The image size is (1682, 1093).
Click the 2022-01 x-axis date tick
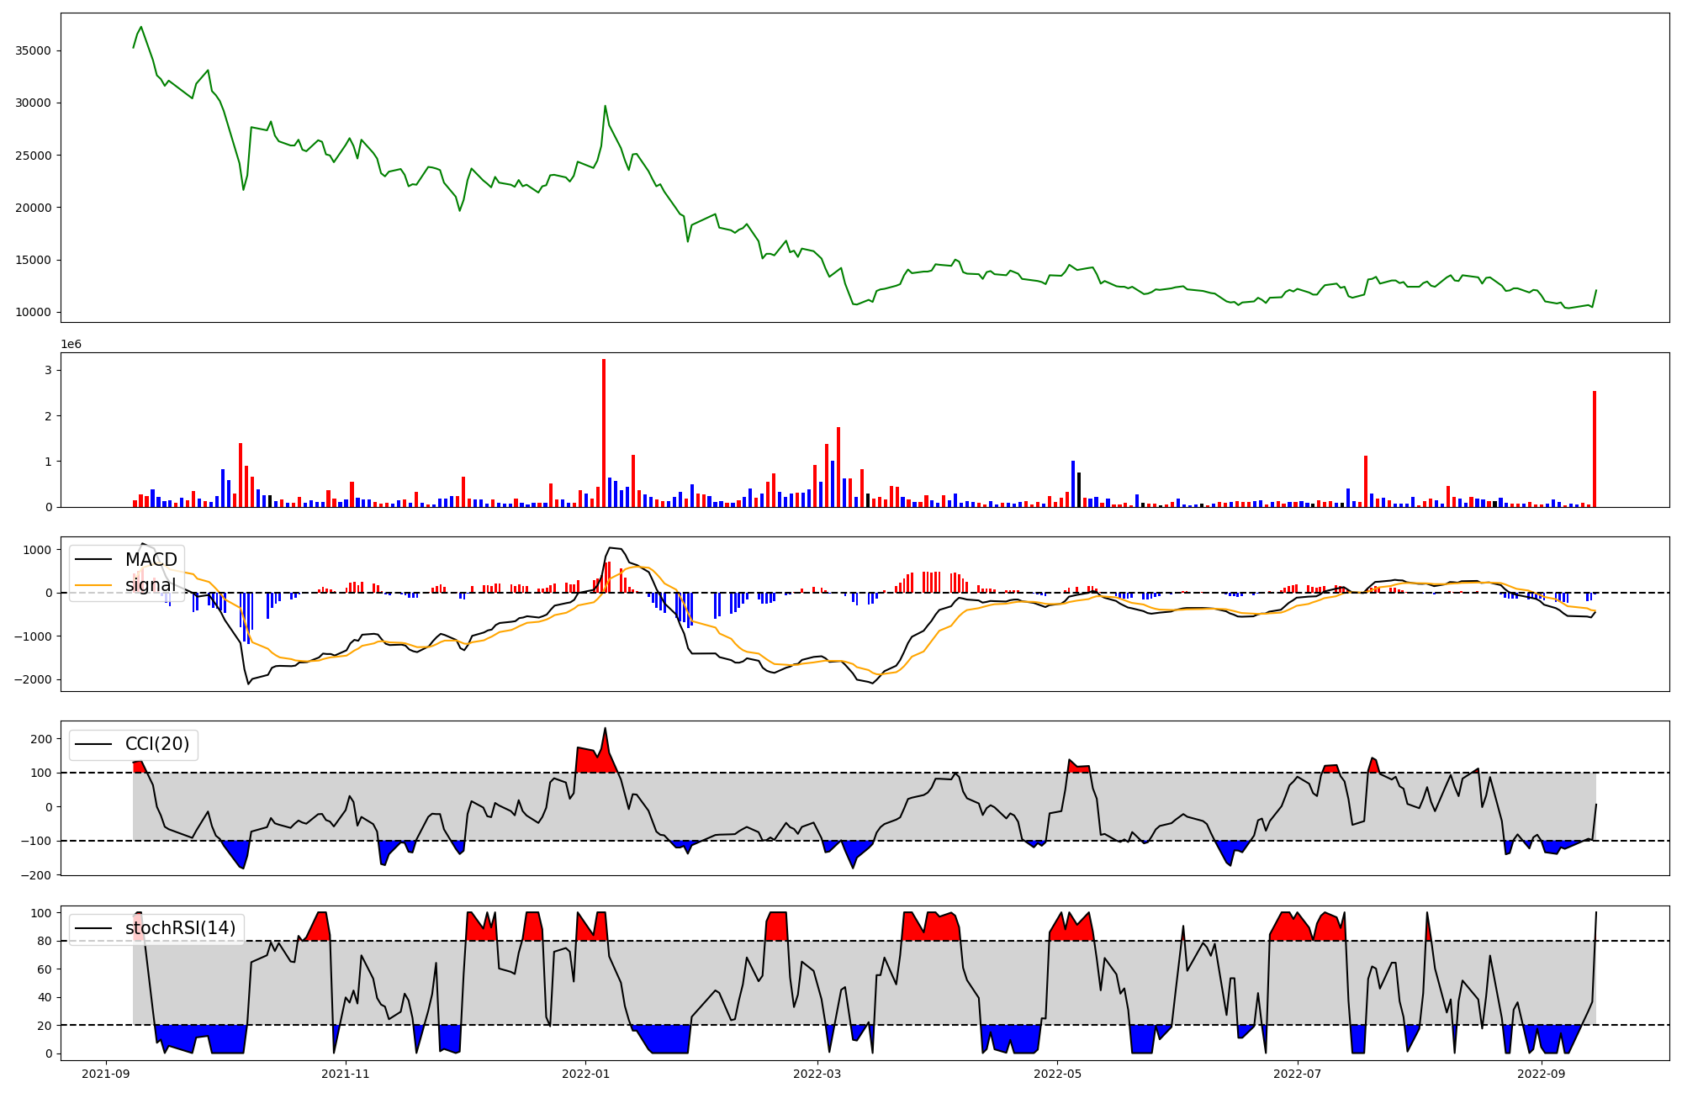coord(586,1074)
